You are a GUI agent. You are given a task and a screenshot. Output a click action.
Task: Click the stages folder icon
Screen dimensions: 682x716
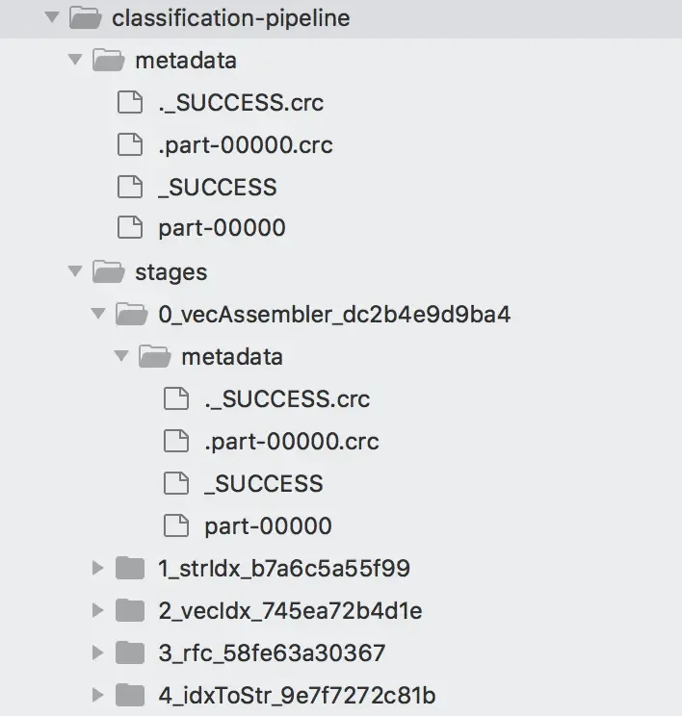point(108,271)
